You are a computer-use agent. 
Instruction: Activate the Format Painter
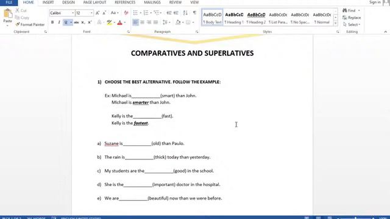pos(30,24)
